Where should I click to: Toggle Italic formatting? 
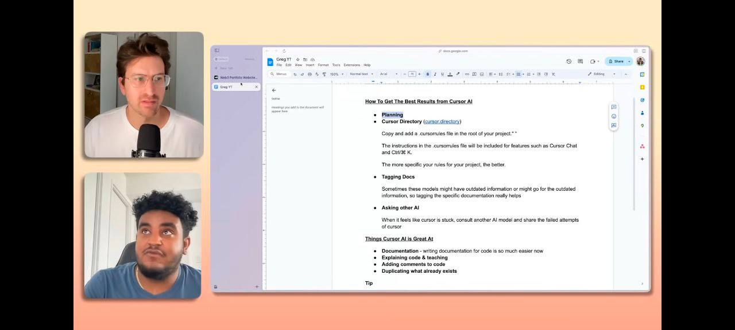(435, 74)
